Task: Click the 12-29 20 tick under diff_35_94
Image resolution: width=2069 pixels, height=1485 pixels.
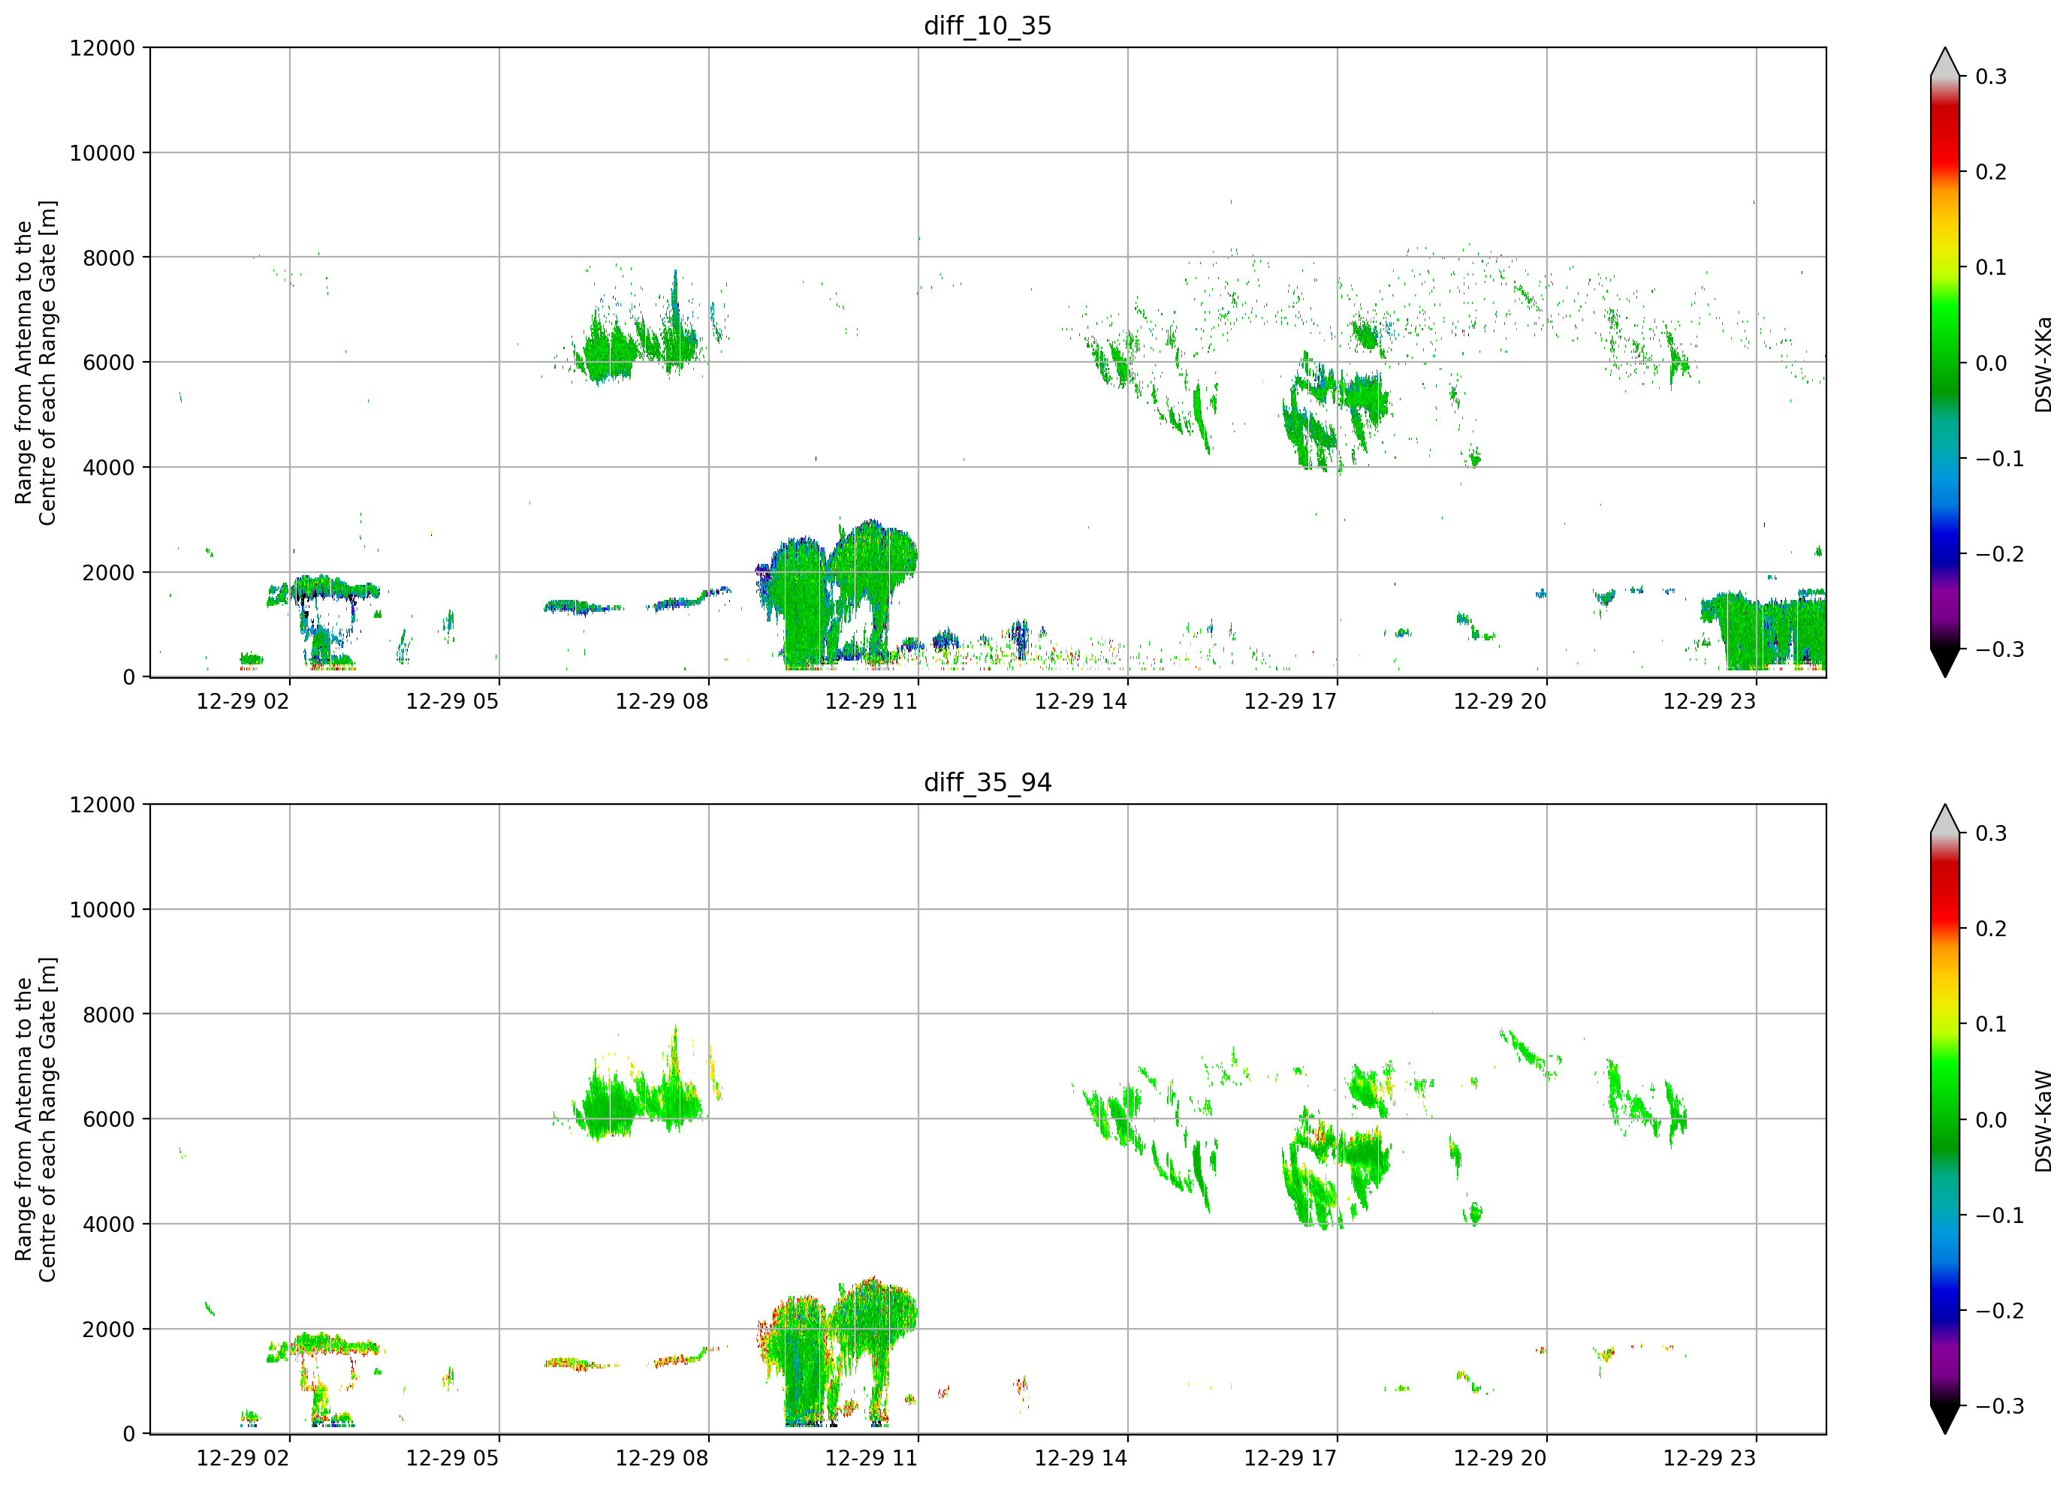Action: point(1500,1459)
